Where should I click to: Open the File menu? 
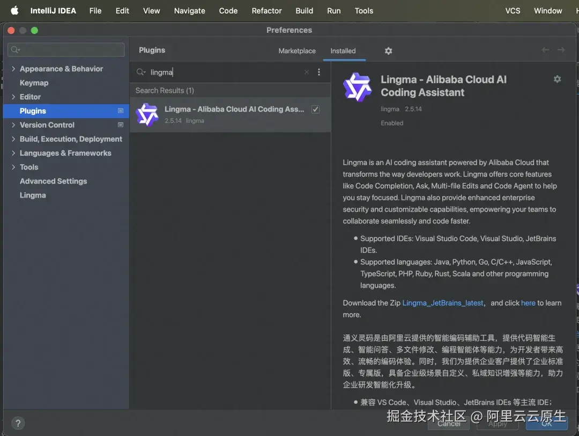(x=95, y=11)
